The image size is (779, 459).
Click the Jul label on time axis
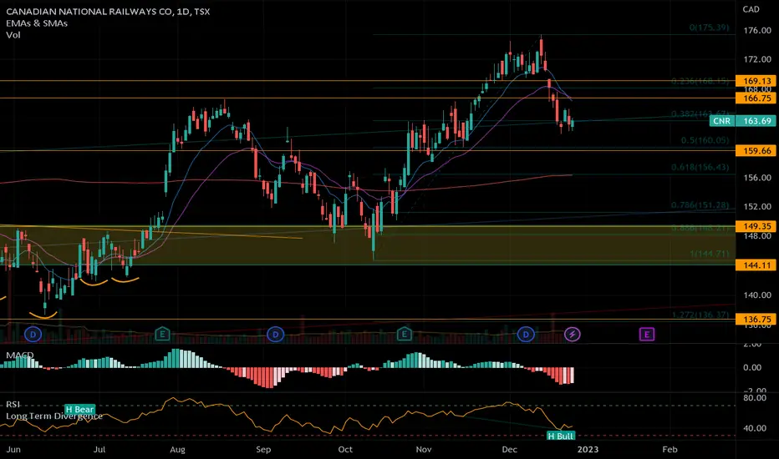99,450
